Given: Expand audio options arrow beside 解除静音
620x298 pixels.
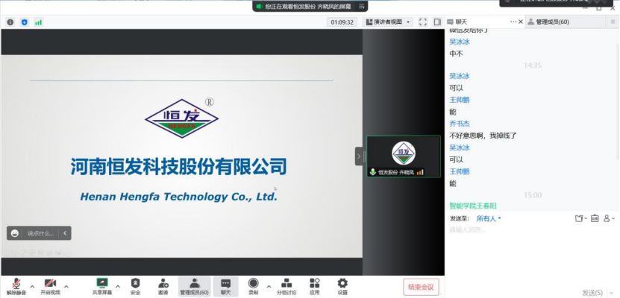Looking at the screenshot, I should click(x=32, y=287).
